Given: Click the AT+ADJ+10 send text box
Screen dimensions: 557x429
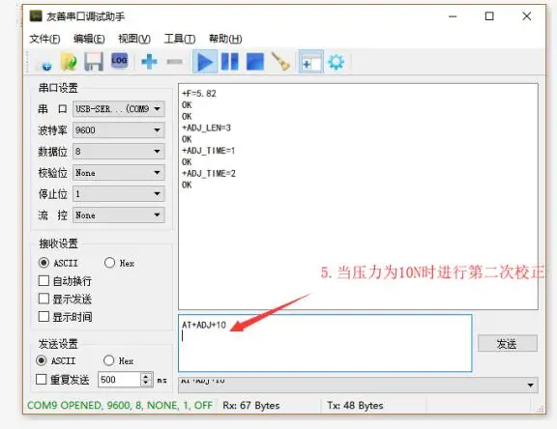Looking at the screenshot, I should click(325, 343).
